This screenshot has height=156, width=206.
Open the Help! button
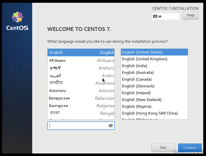pyautogui.click(x=190, y=15)
